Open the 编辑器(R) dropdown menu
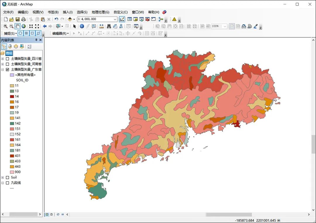Viewport: 316px width, 223px height. point(61,33)
